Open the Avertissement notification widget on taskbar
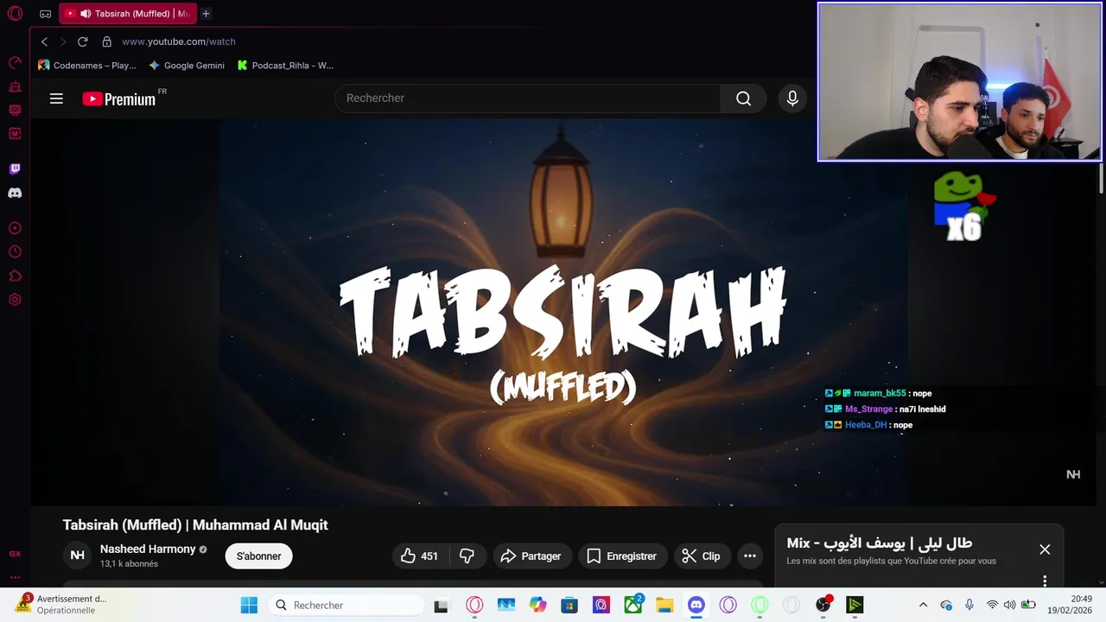This screenshot has width=1106, height=622. point(60,604)
